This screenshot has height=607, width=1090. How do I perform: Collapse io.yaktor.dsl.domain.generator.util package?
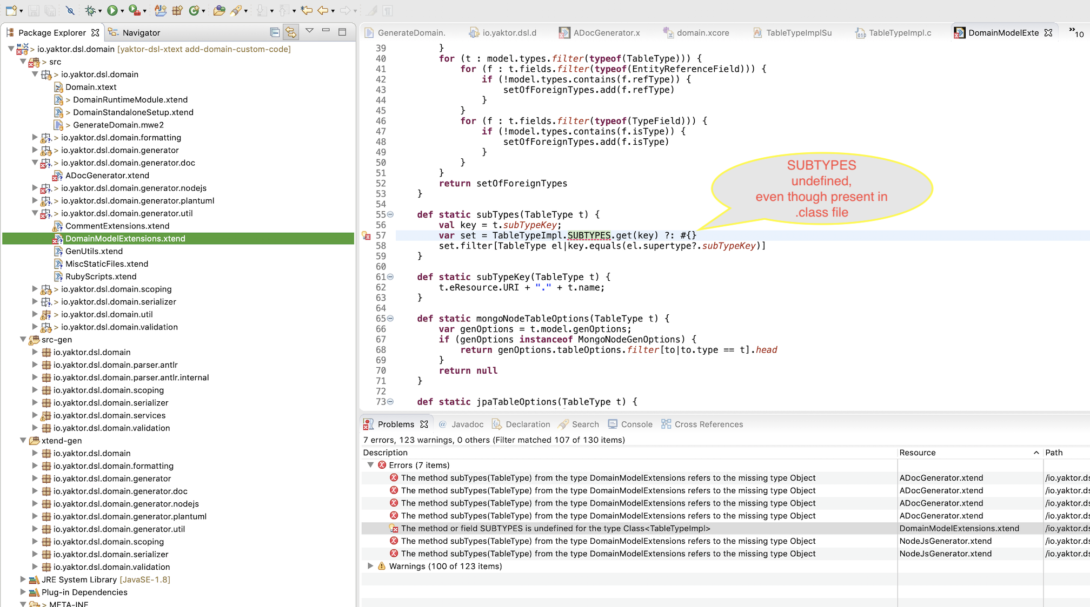(35, 213)
